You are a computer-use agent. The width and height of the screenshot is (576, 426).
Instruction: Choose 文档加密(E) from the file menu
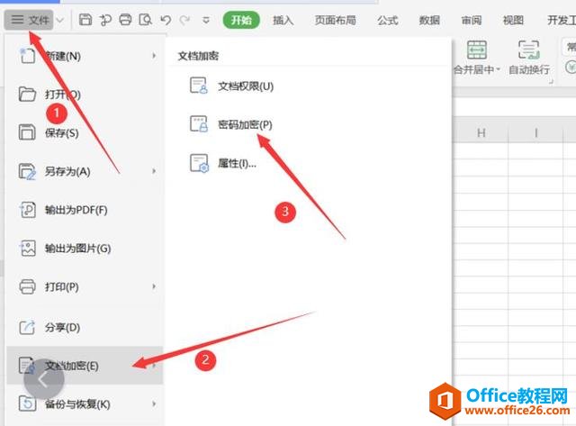click(85, 366)
